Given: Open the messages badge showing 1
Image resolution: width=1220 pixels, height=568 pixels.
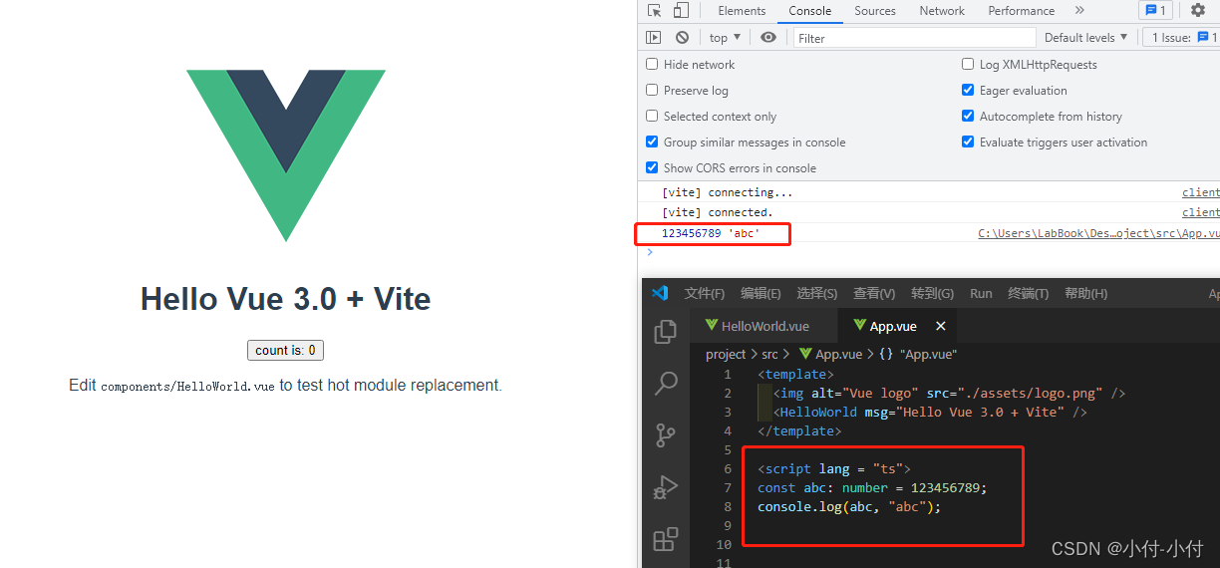Looking at the screenshot, I should point(1155,11).
